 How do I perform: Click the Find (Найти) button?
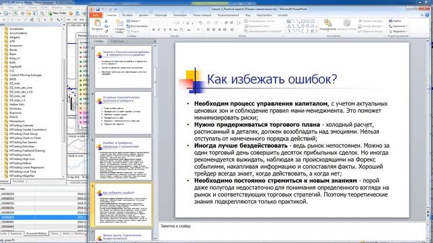[x=395, y=21]
